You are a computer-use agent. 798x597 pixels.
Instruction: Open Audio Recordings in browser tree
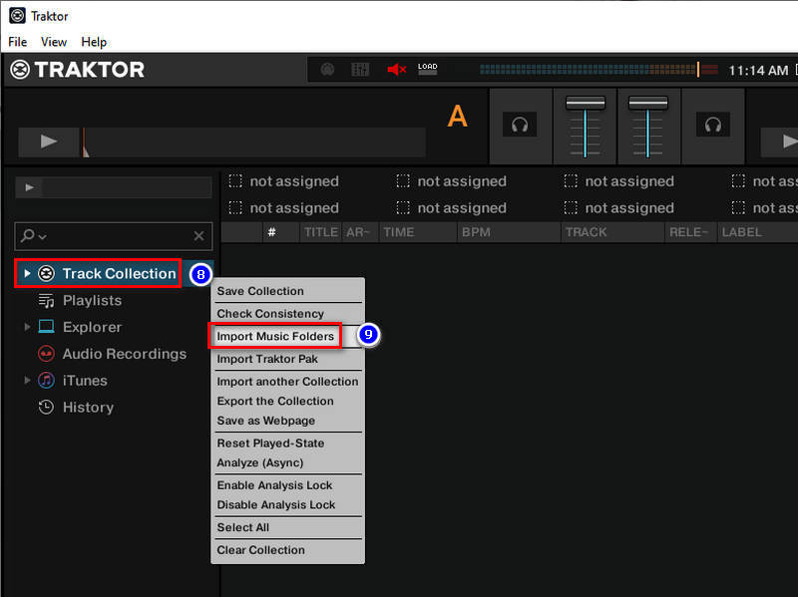pos(124,354)
